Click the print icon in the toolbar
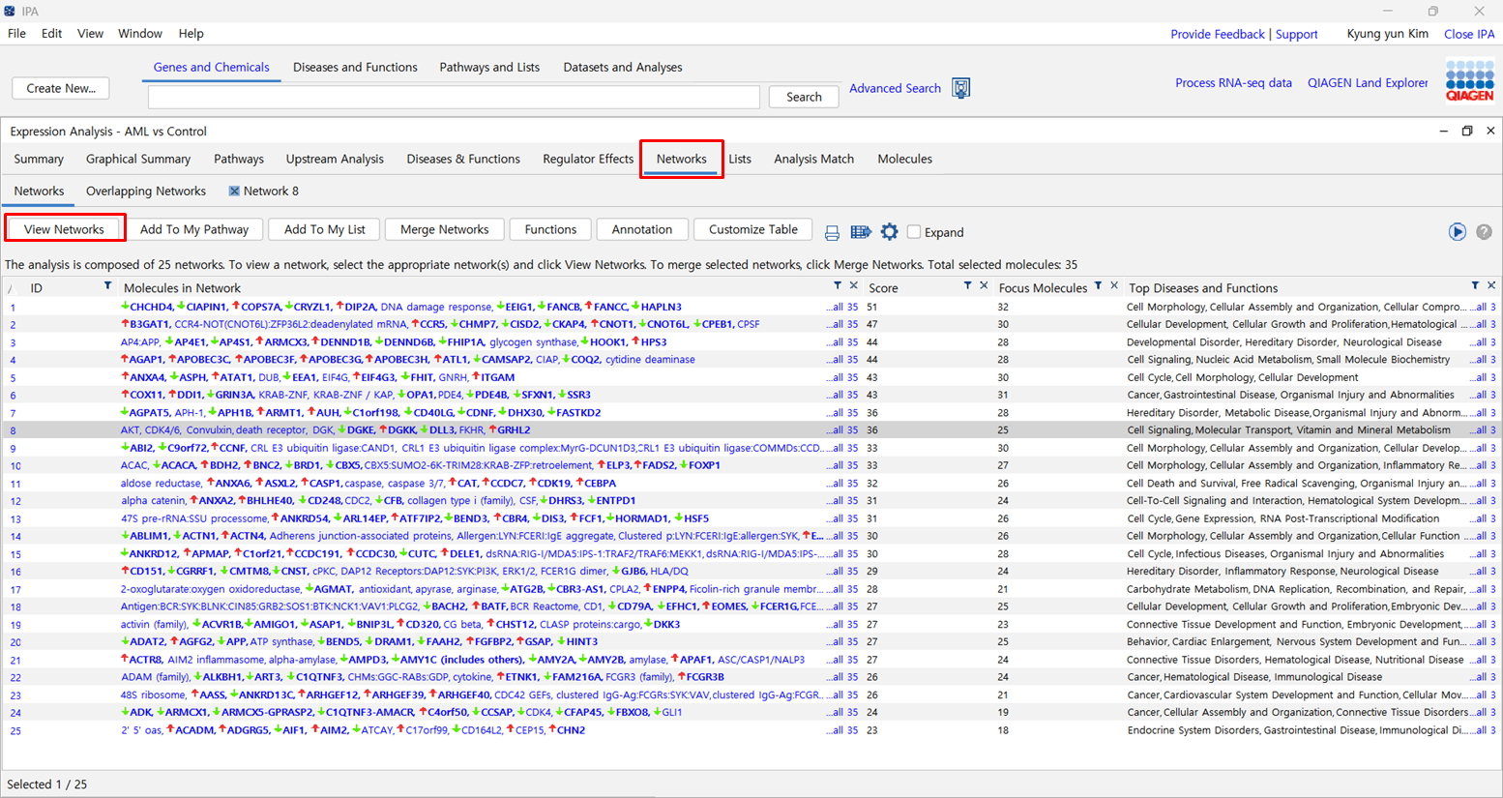 (832, 232)
